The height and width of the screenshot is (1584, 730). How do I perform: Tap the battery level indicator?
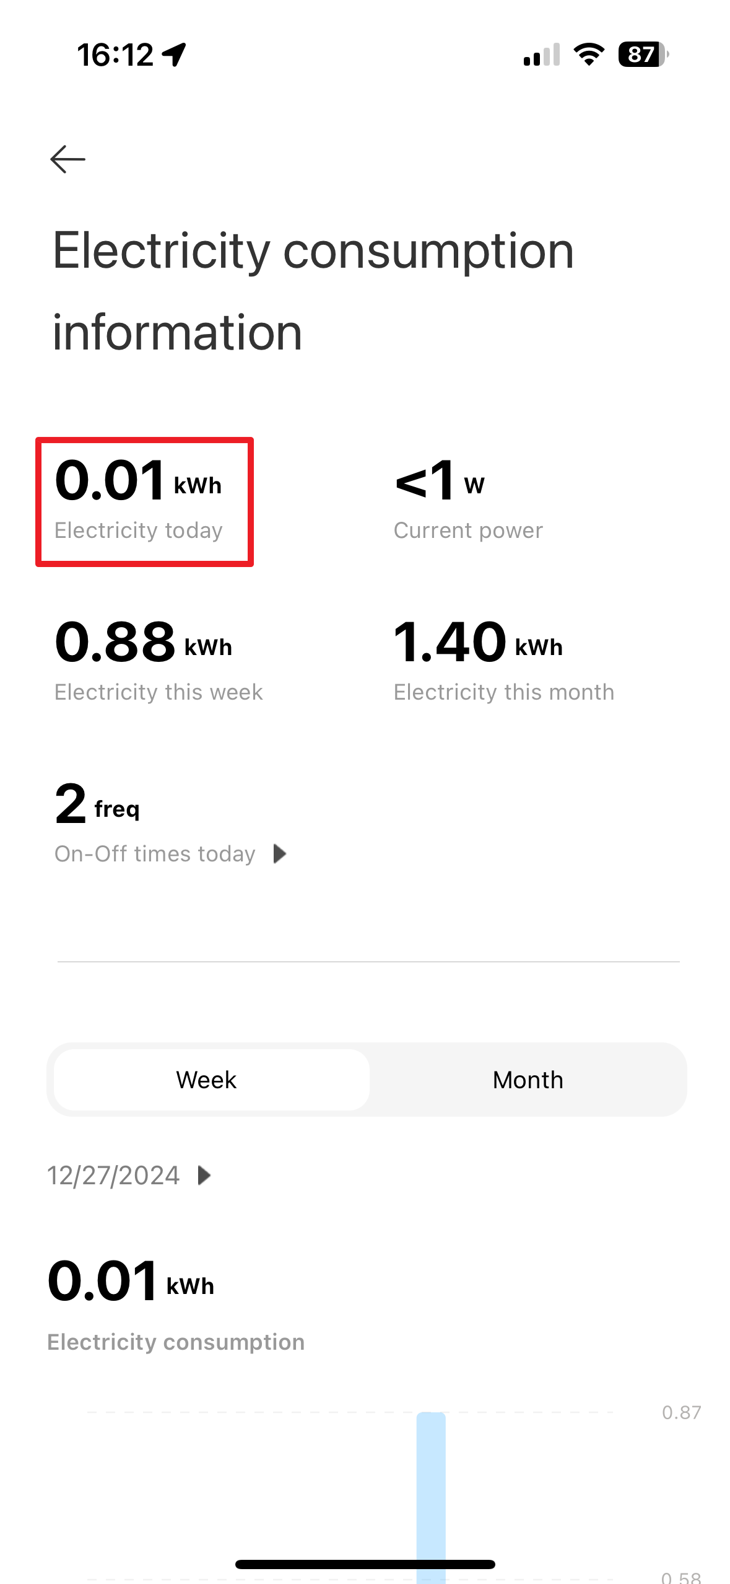pos(643,55)
